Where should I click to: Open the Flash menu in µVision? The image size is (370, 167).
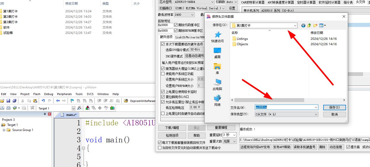click(37, 94)
